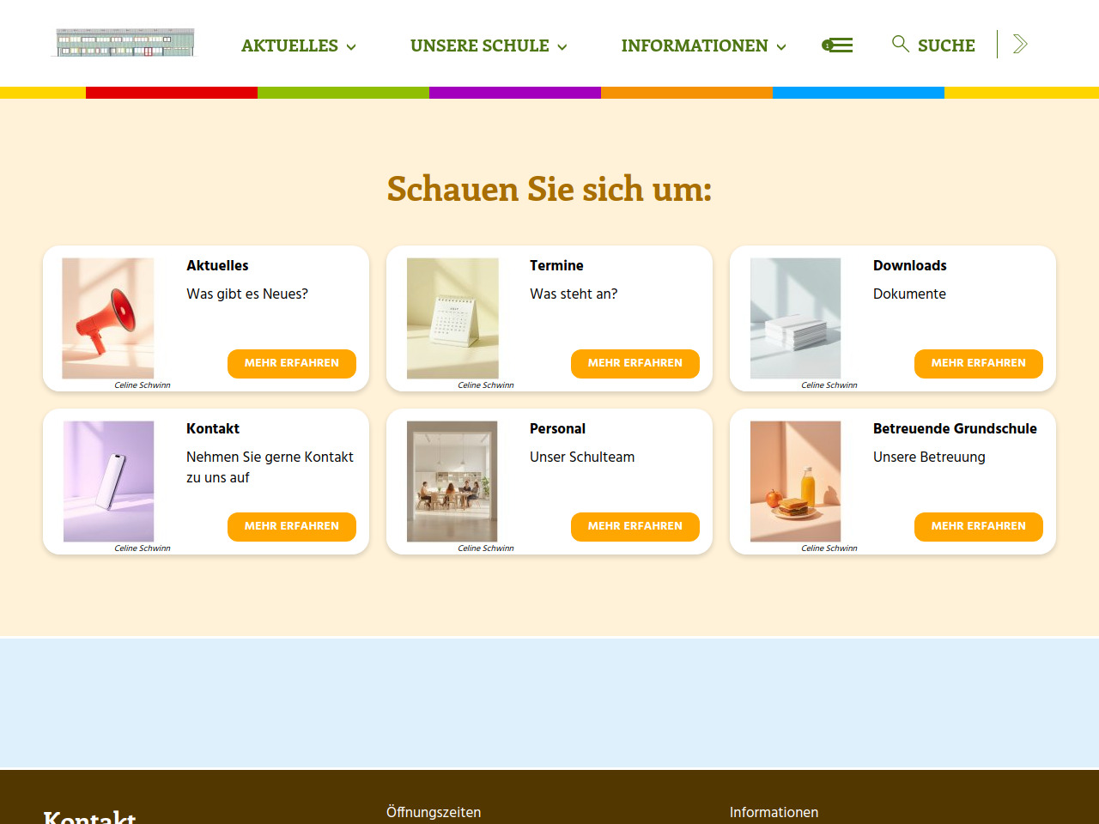Click Mehr Erfahren under Betreuende Grundschule
Screen dimensions: 1099x824
[x=978, y=526]
